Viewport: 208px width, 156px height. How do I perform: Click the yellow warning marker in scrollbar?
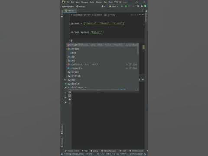(x=143, y=47)
